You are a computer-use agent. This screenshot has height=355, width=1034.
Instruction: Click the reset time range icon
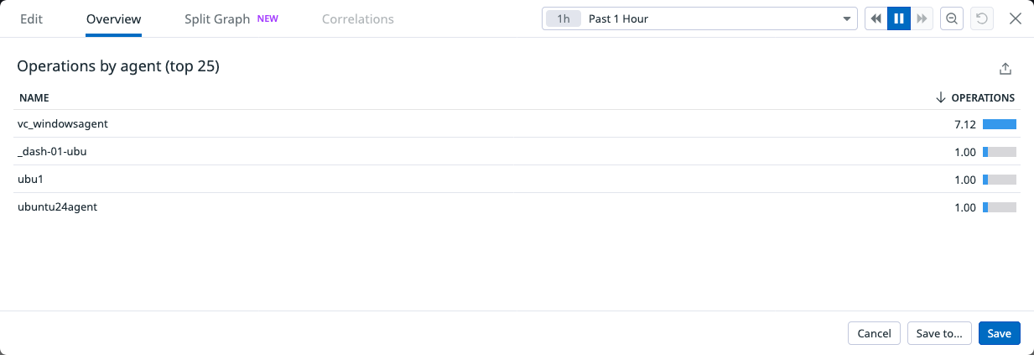pos(981,19)
